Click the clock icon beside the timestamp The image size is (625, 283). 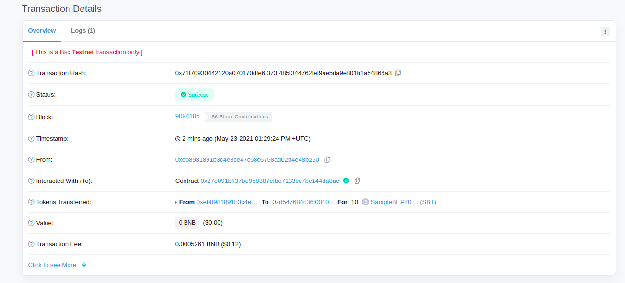[x=177, y=138]
